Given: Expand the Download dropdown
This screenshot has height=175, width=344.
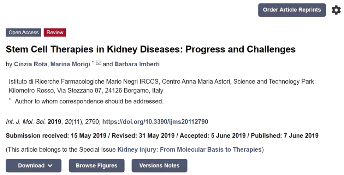Looking at the screenshot, I should (x=34, y=165).
